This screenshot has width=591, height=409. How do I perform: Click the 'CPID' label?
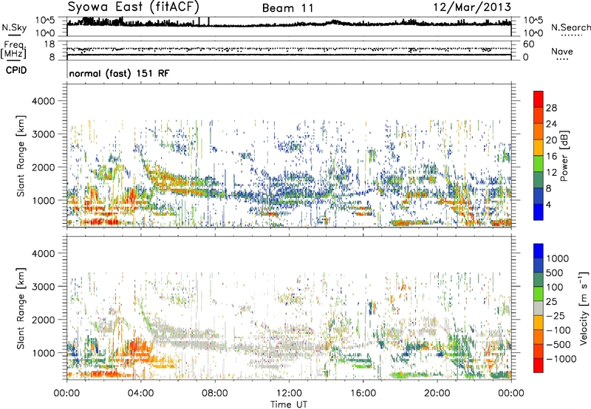pos(16,70)
